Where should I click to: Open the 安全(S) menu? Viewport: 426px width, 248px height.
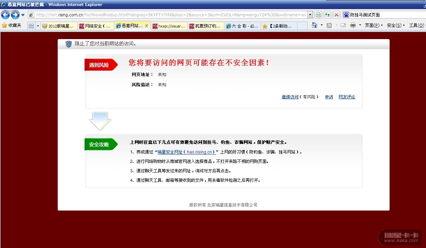(396, 25)
